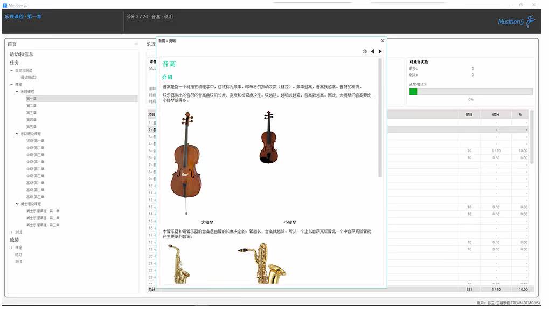Select 第一章 under 乐理课程

pyautogui.click(x=31, y=99)
